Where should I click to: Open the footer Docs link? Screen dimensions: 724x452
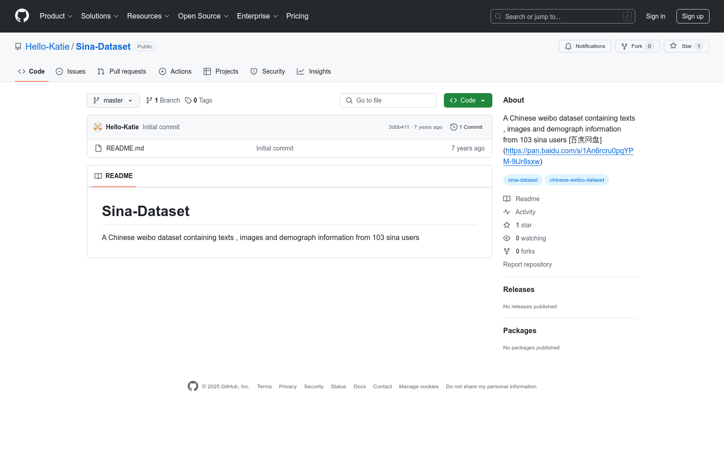(x=360, y=386)
